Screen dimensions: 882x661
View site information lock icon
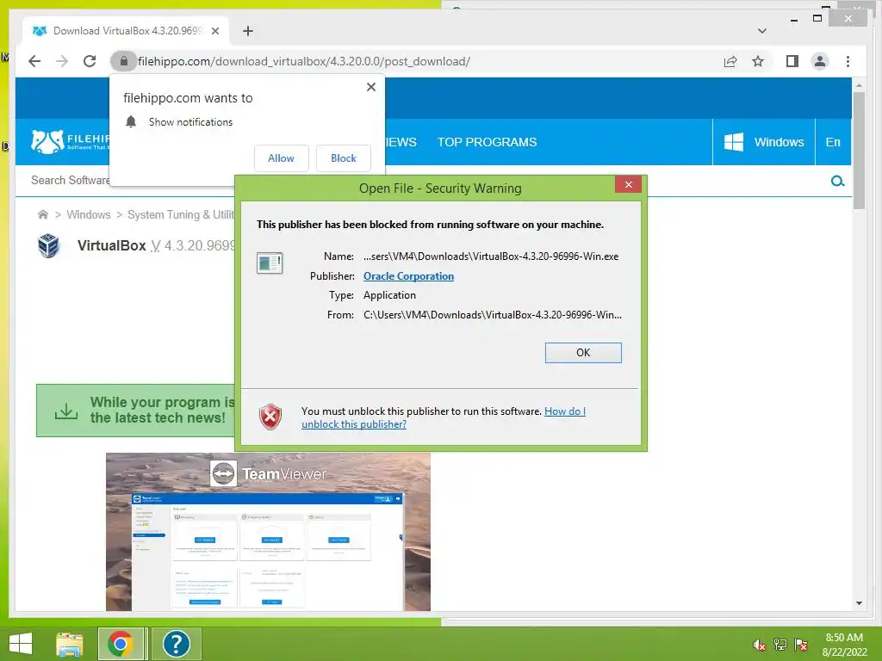click(x=123, y=61)
